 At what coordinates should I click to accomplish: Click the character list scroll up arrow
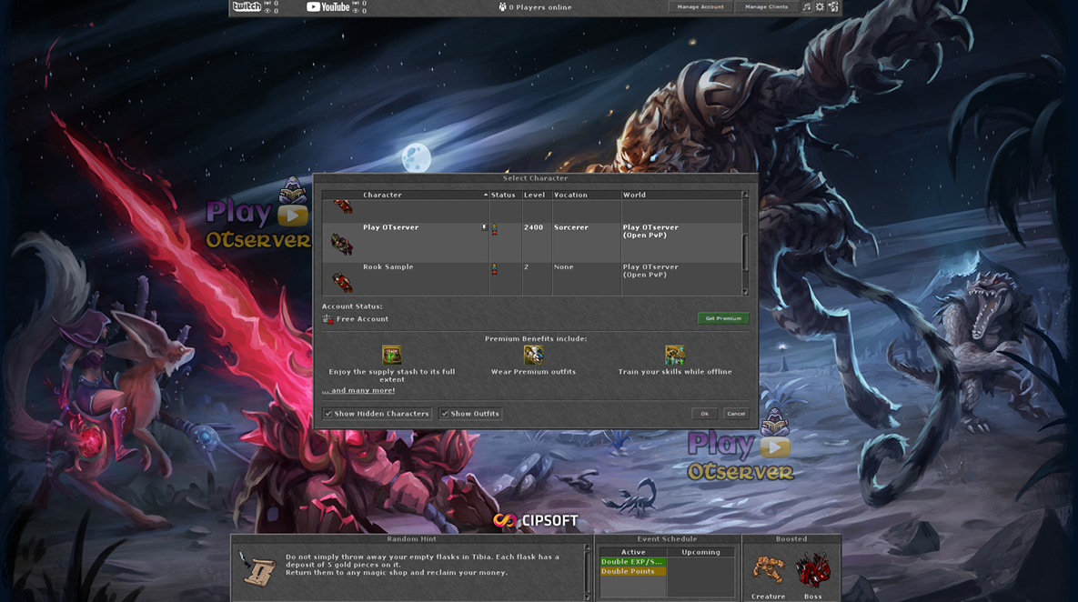point(745,196)
